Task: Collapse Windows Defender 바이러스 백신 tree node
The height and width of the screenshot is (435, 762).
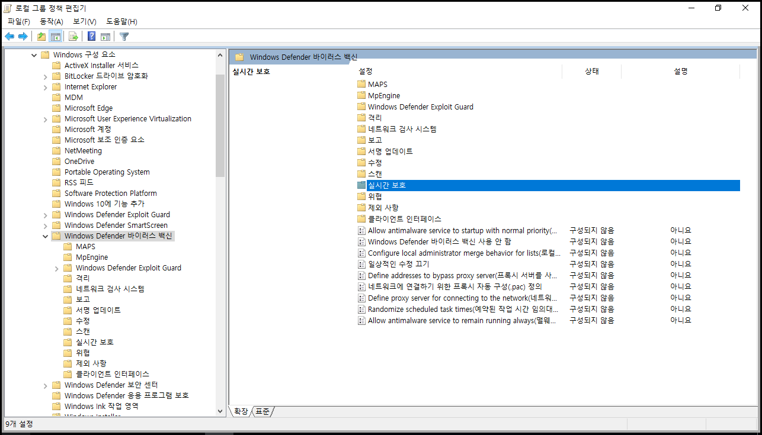Action: [x=46, y=236]
